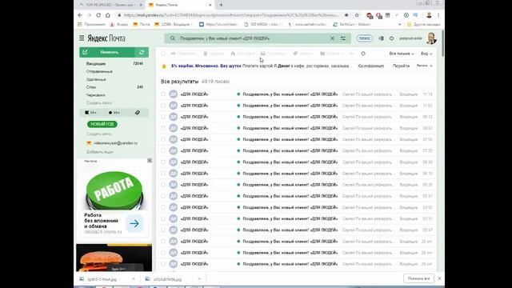Open the theme switcher icon in header
Image resolution: width=512 pixels, height=288 pixels.
pyautogui.click(x=382, y=38)
